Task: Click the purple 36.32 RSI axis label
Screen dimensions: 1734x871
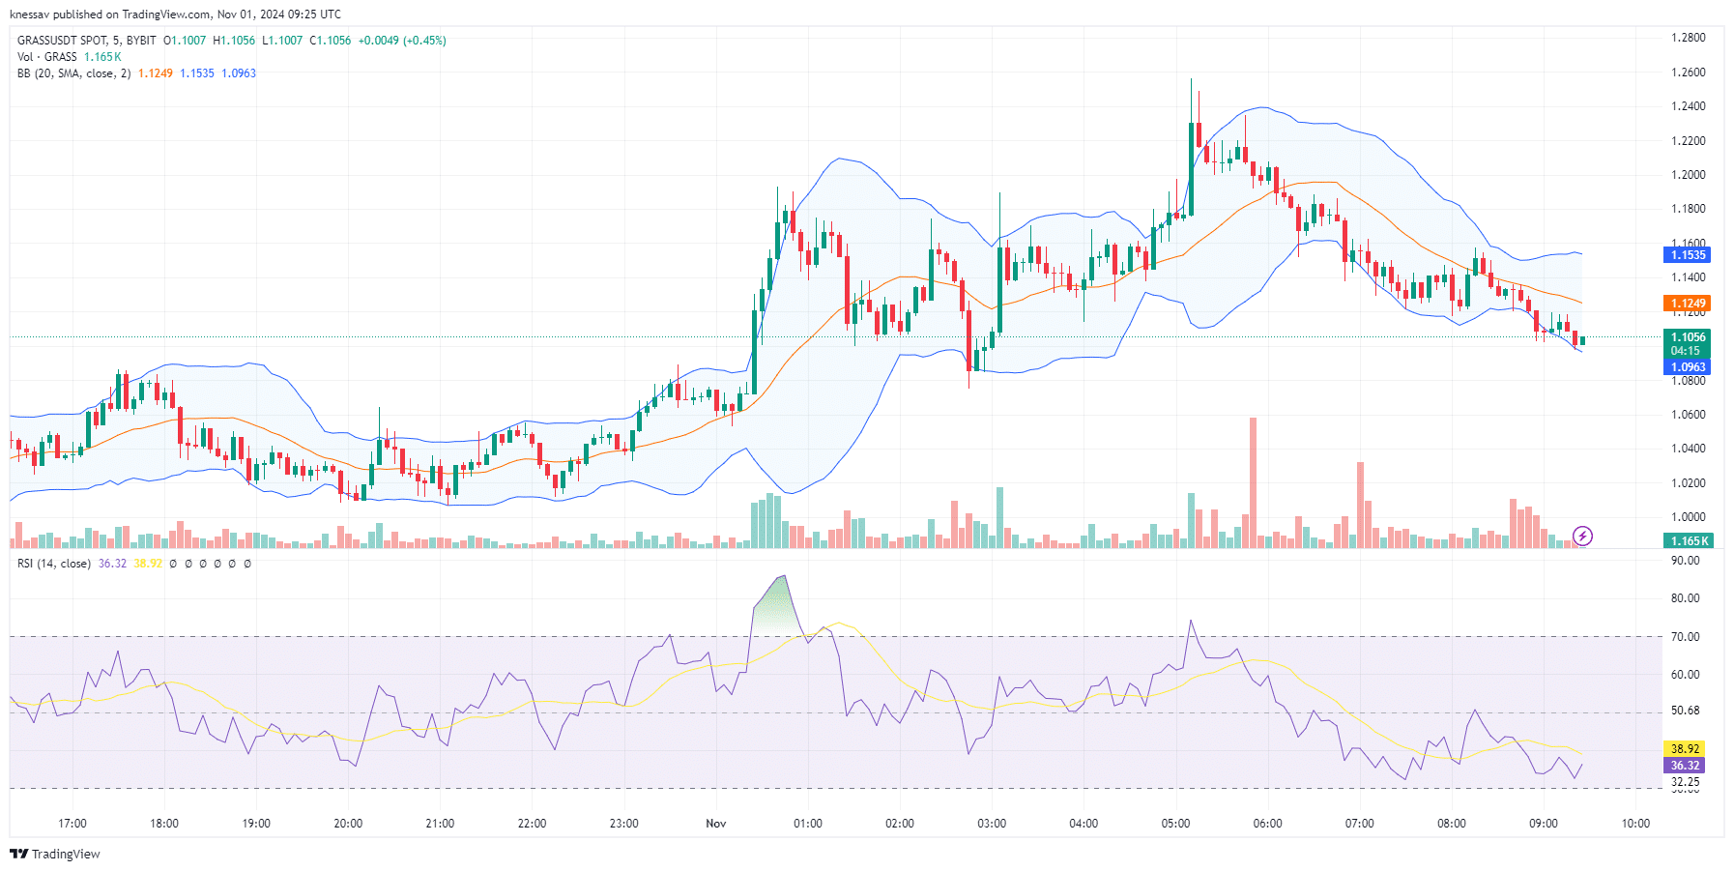Action: pos(1685,766)
